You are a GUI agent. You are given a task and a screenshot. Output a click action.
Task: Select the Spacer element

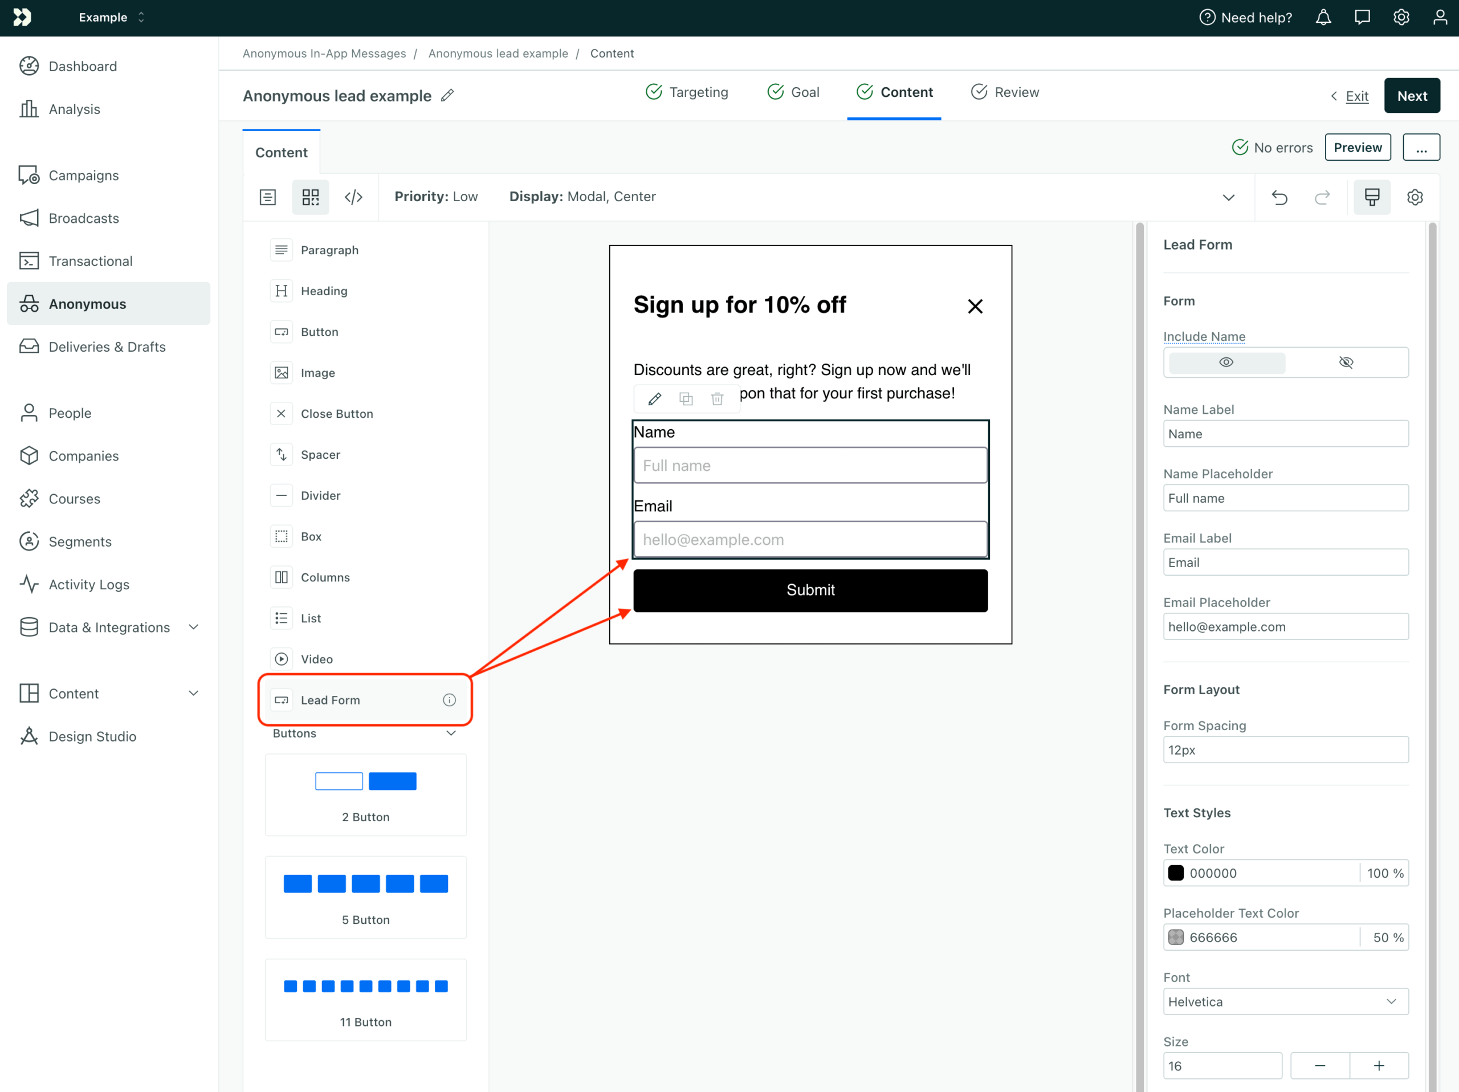[x=320, y=454]
